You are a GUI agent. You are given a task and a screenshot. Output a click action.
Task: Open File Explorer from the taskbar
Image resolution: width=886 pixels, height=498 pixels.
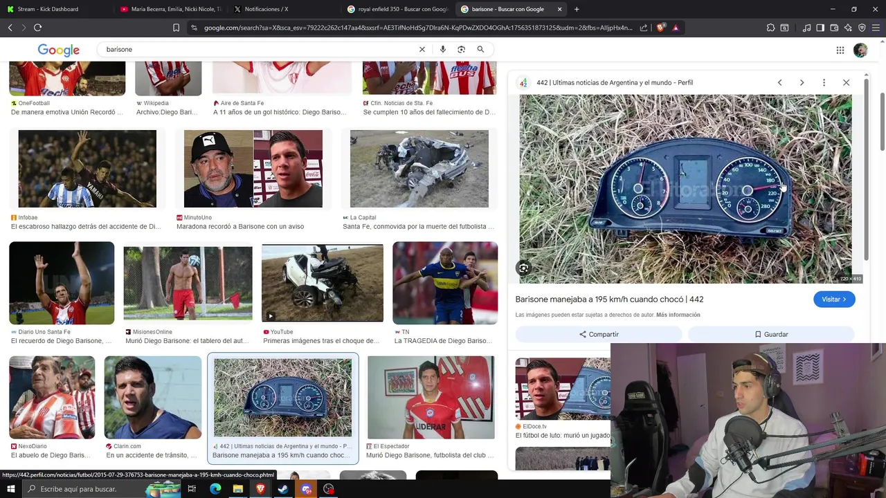pyautogui.click(x=237, y=489)
